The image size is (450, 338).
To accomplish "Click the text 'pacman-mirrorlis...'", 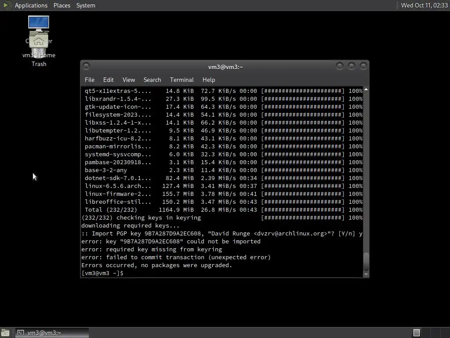I will point(118,146).
